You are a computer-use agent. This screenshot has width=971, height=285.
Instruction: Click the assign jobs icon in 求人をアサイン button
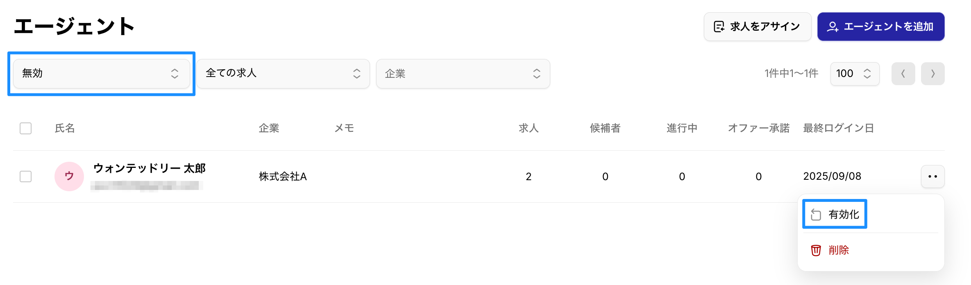tap(720, 26)
